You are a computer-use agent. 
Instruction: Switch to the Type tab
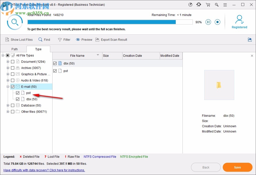click(x=38, y=49)
